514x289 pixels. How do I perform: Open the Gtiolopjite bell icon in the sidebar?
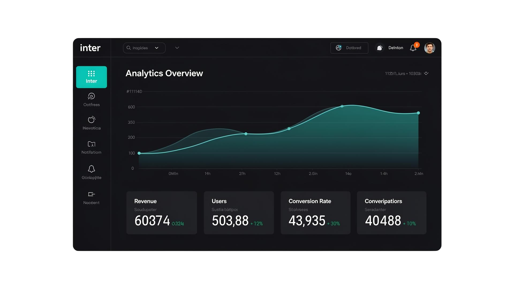point(91,169)
